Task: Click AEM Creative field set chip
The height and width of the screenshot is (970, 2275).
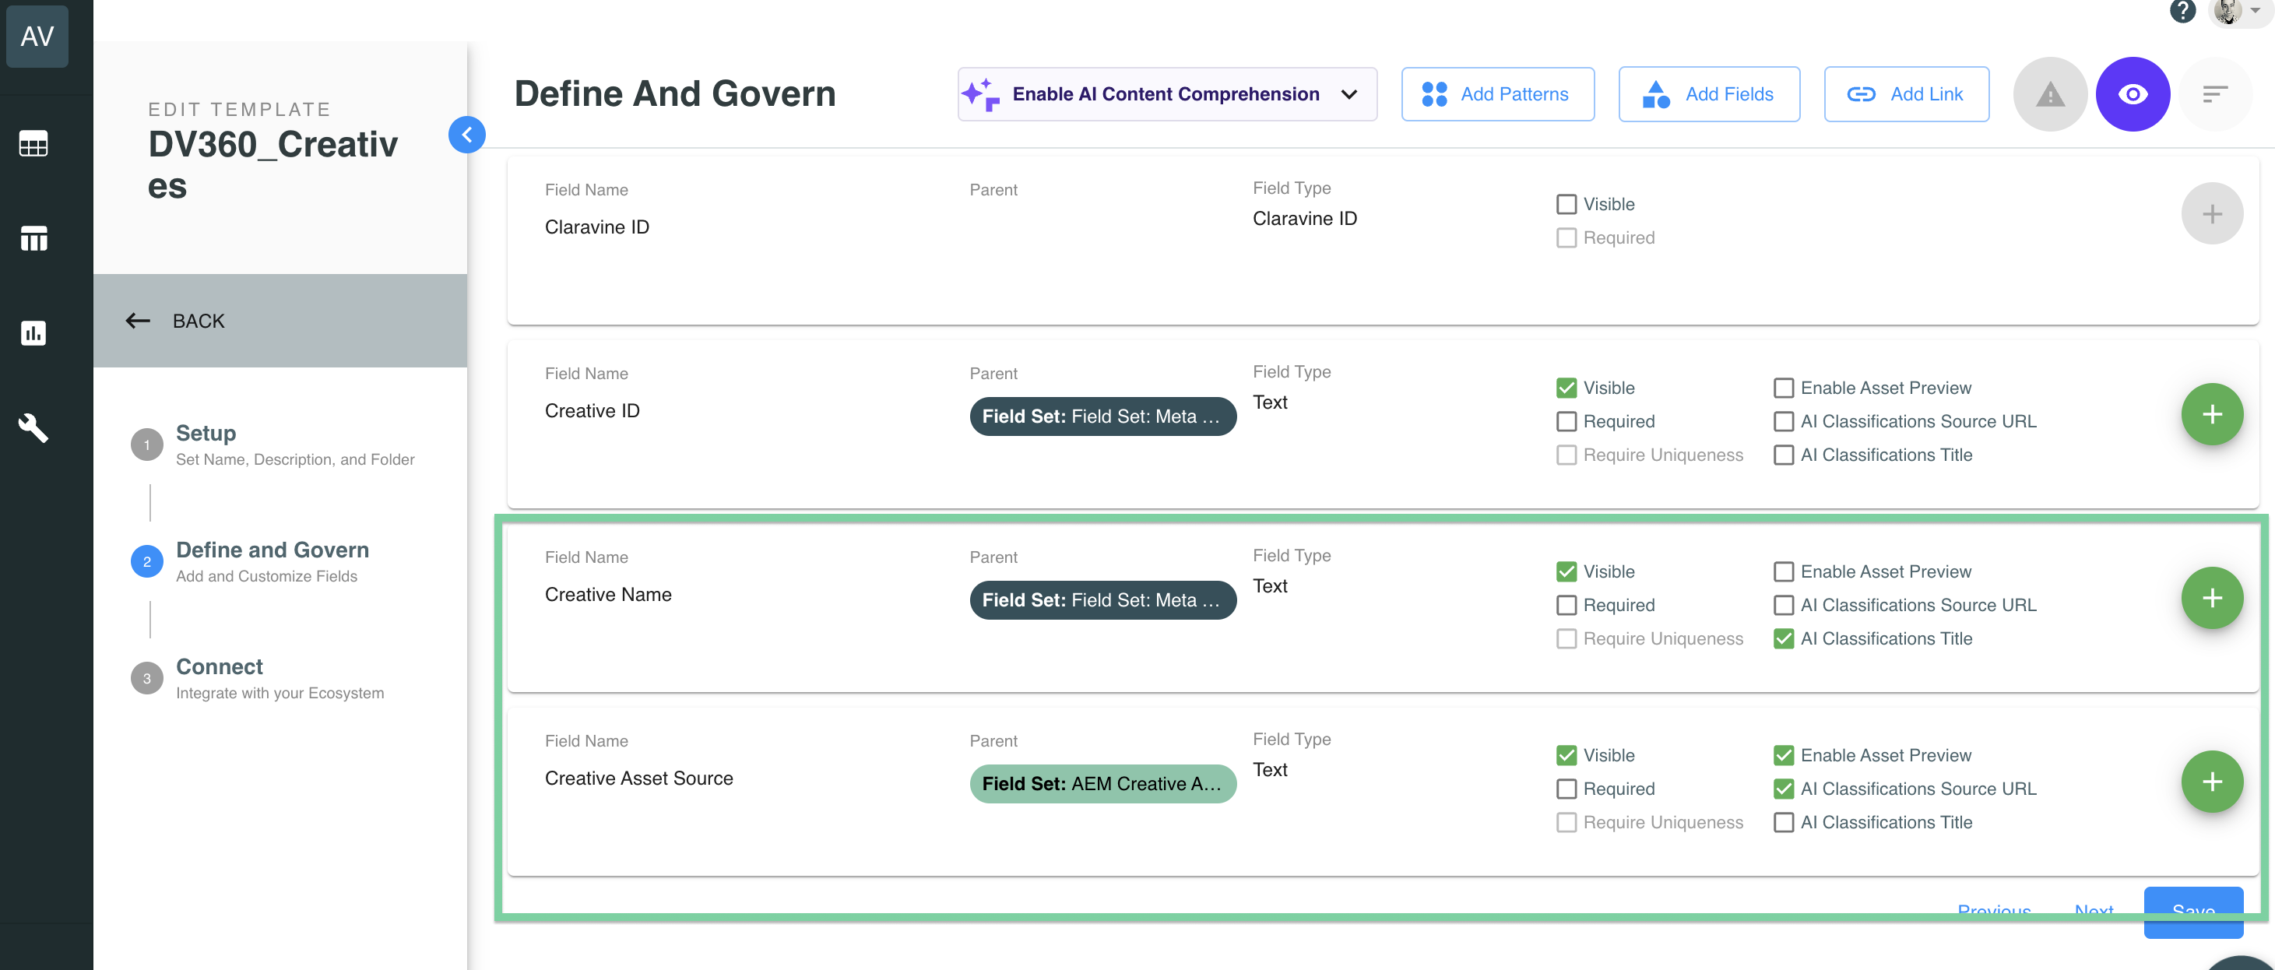Action: pyautogui.click(x=1102, y=784)
